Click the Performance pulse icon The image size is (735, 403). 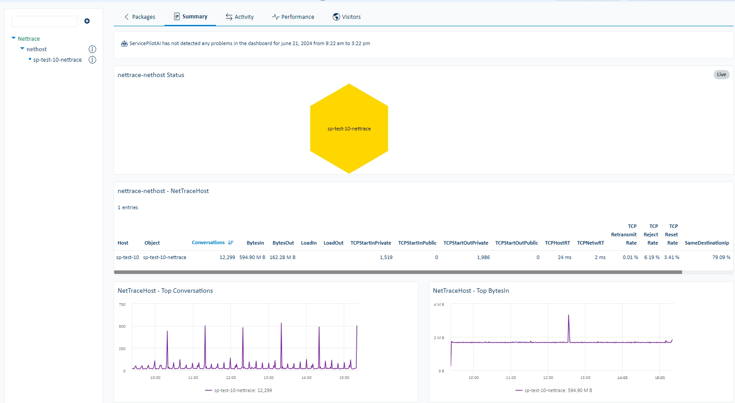tap(275, 17)
